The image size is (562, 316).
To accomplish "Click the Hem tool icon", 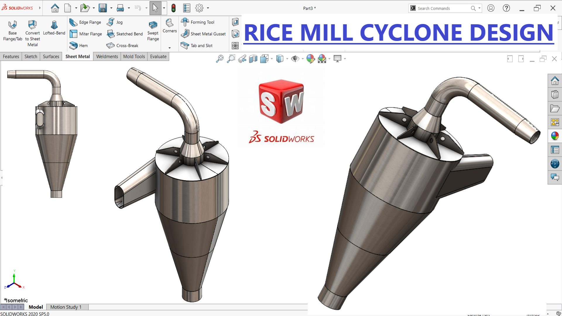I will 73,46.
